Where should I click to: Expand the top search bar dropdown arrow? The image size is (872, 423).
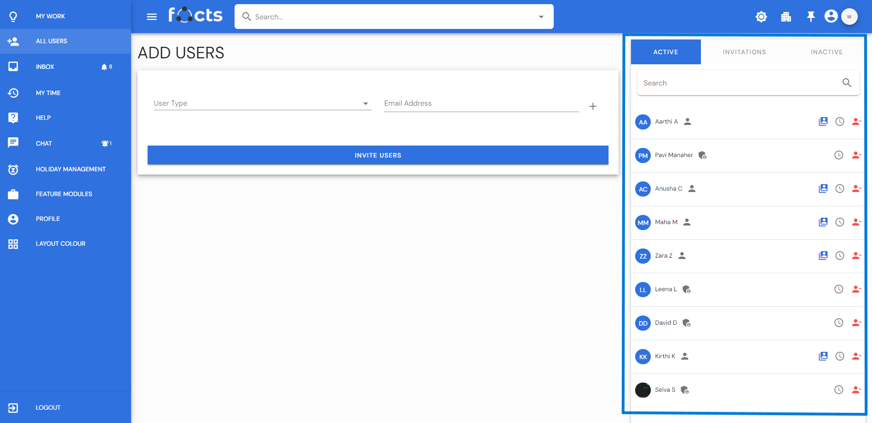tap(541, 17)
